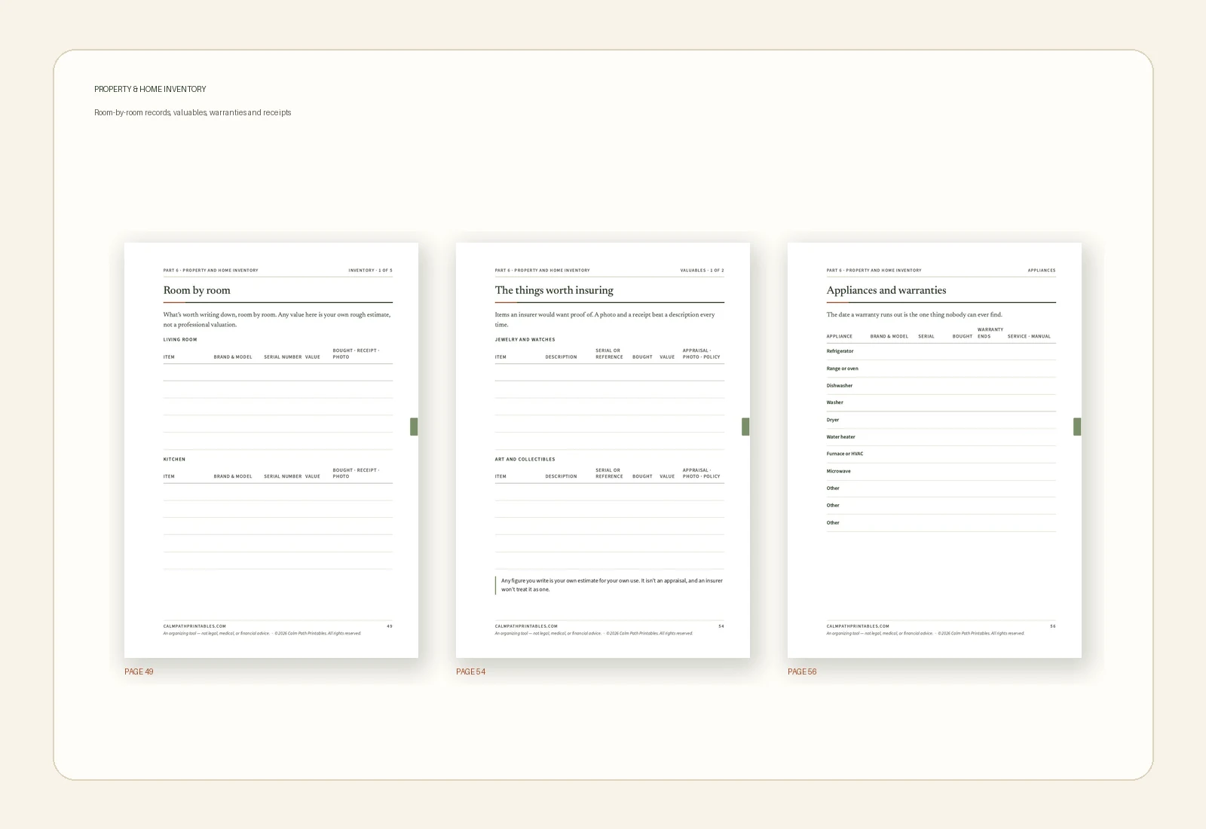Click the 'Range or oven' row label
The image size is (1206, 829).
point(842,369)
